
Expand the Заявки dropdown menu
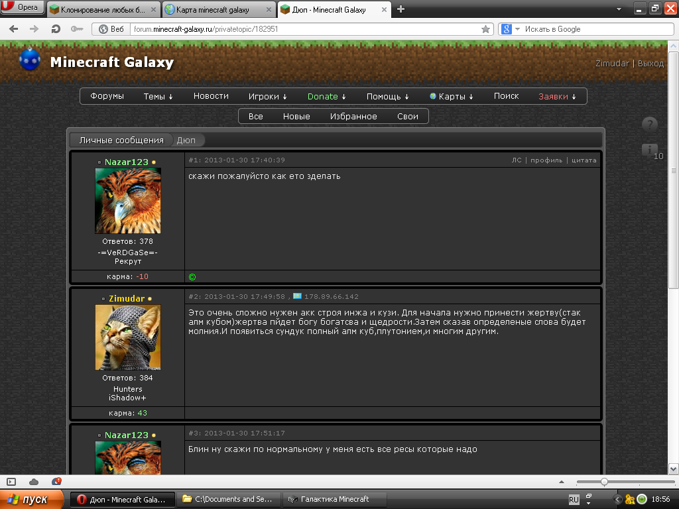(x=557, y=97)
